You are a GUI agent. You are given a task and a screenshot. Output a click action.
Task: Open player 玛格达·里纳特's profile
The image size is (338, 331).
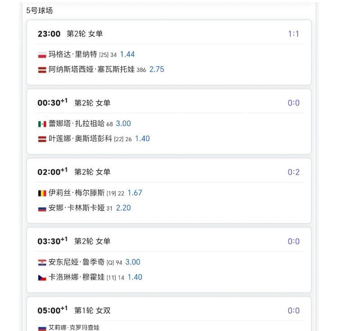coord(73,55)
